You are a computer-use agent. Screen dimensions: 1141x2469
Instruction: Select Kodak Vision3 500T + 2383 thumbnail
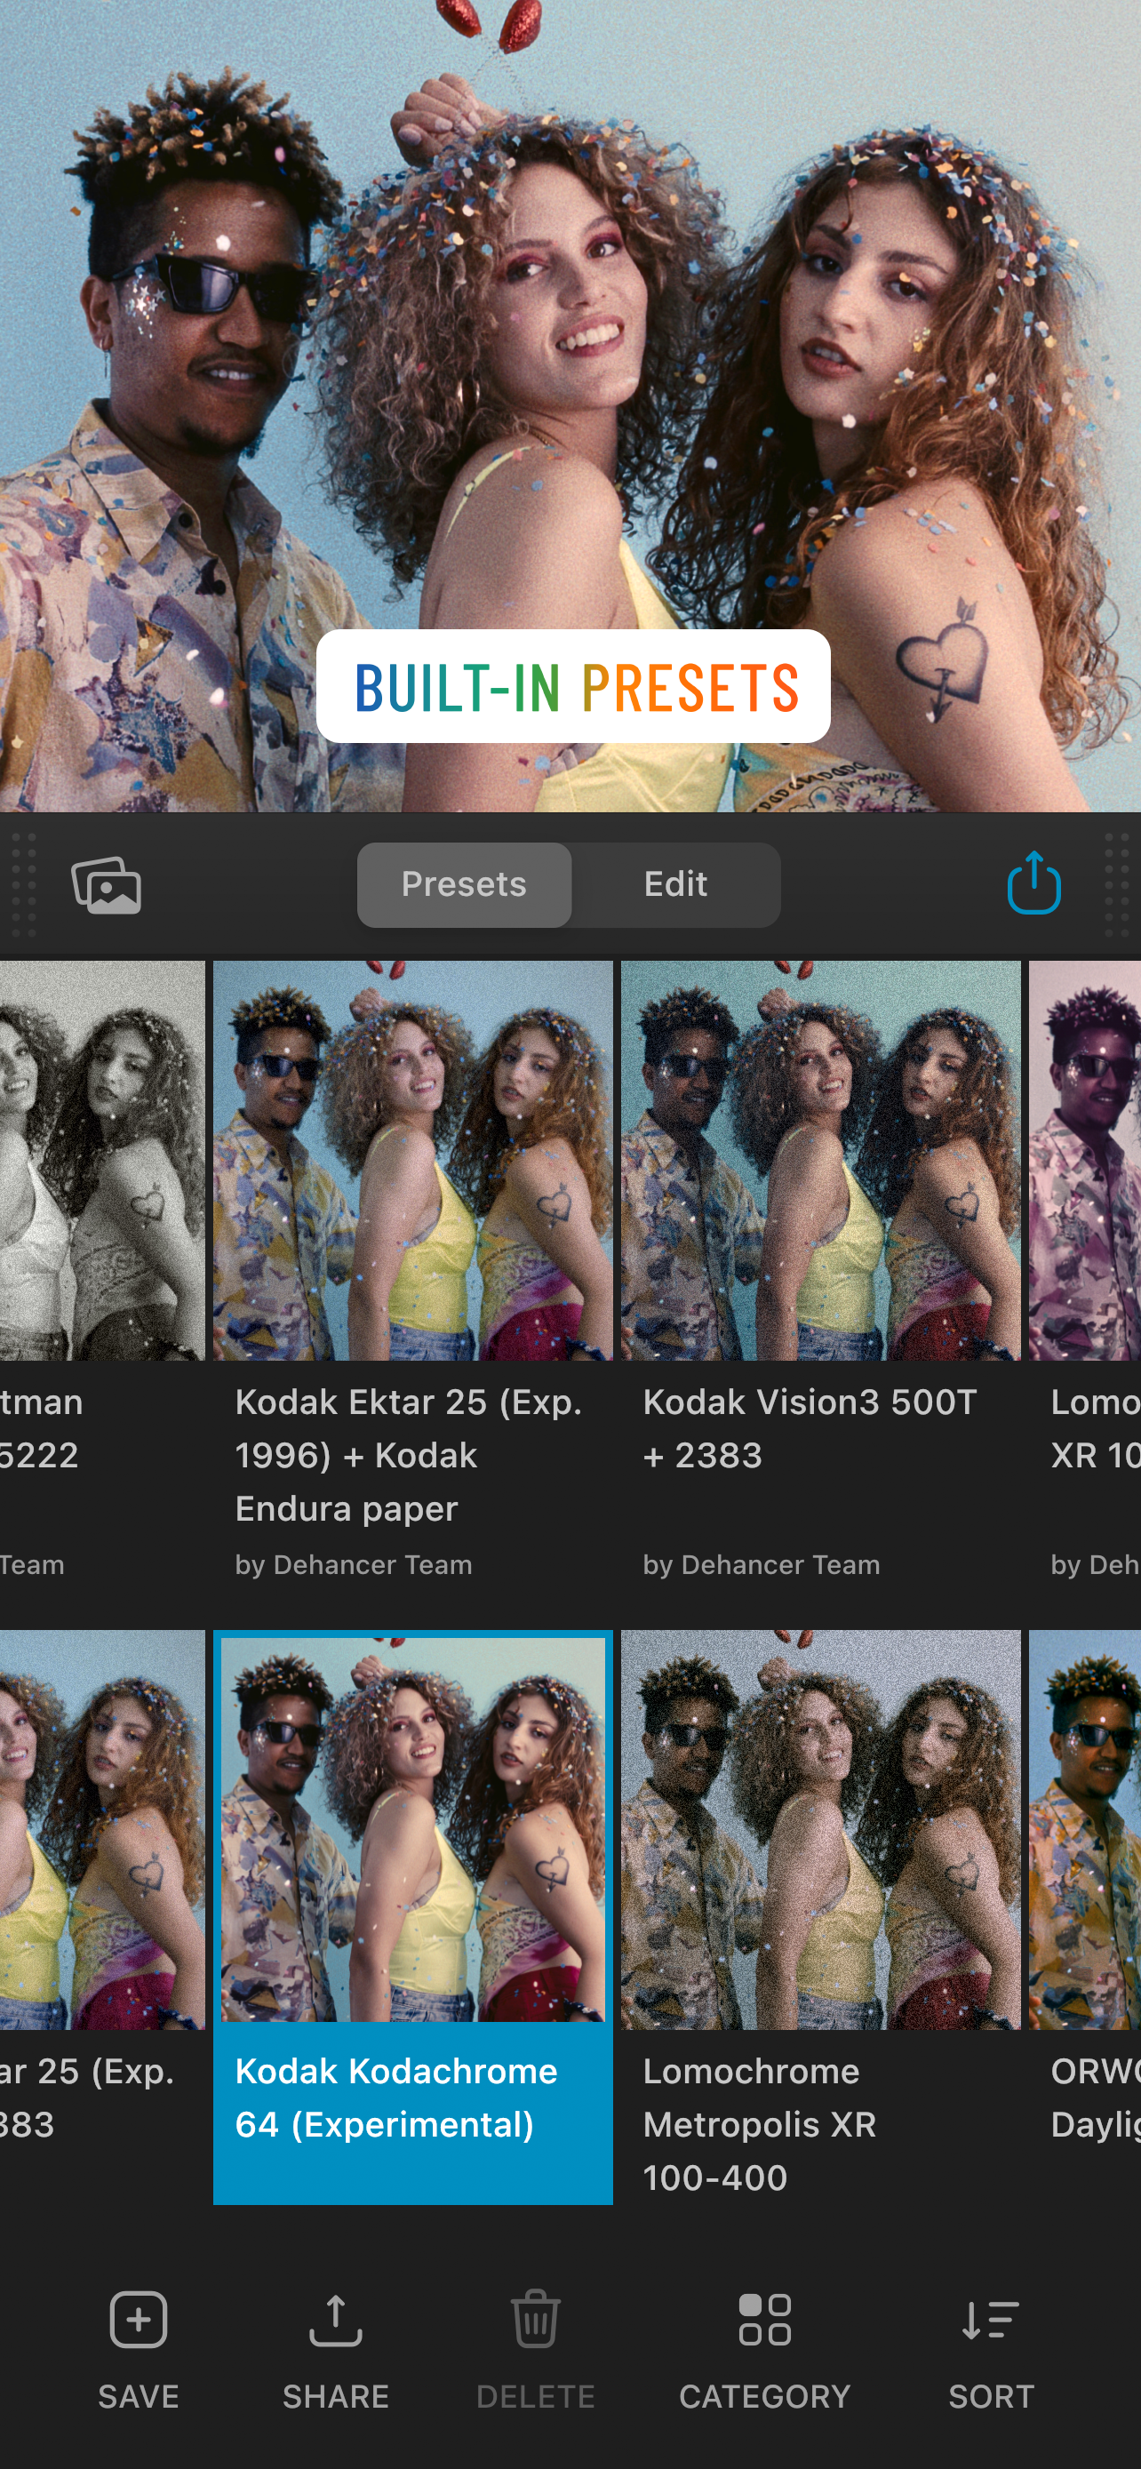(821, 1161)
